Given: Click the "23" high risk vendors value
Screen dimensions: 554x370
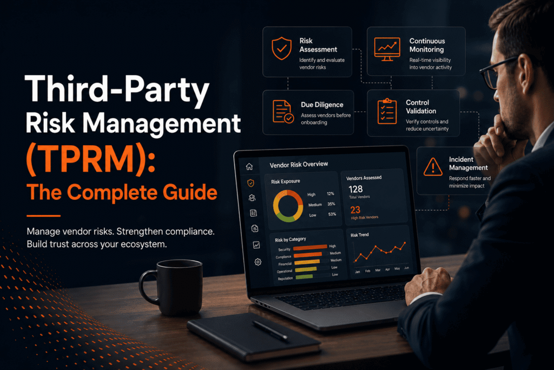Looking at the screenshot, I should click(355, 210).
